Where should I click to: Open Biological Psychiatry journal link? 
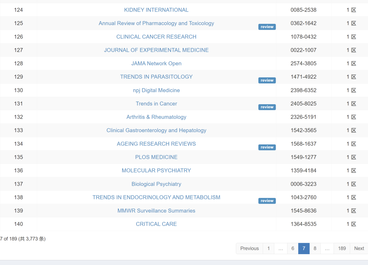coord(156,184)
